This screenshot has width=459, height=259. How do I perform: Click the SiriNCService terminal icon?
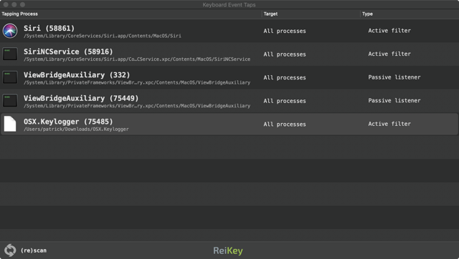pos(10,54)
